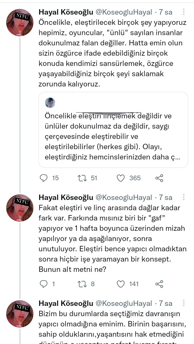194x344 pixels.
Task: Share the second tweet
Action: [x=159, y=284]
